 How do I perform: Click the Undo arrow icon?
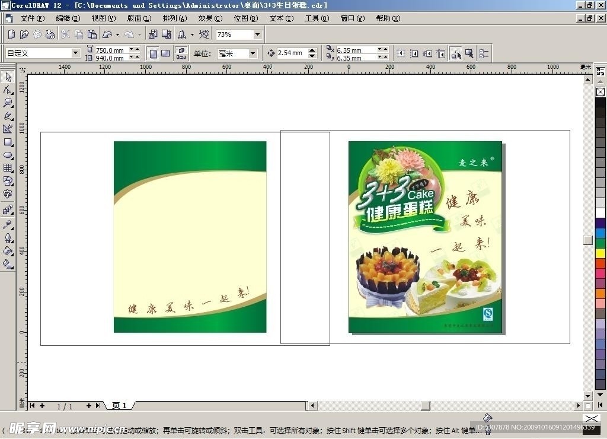[107, 34]
